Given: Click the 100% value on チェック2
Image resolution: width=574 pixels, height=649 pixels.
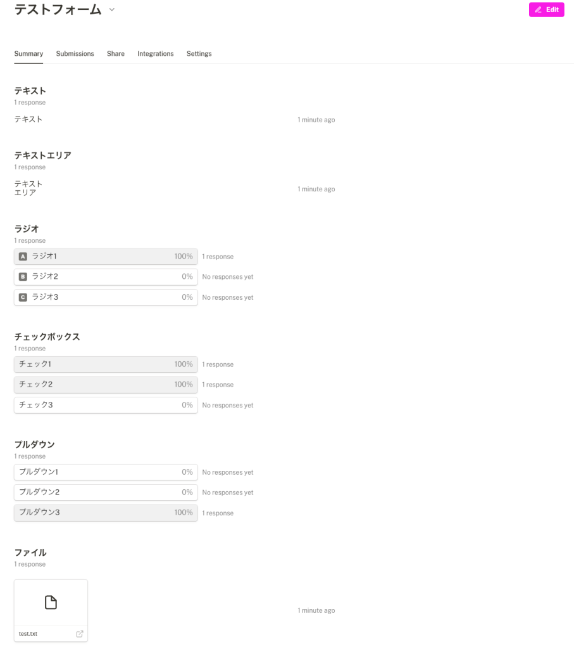Looking at the screenshot, I should [184, 385].
